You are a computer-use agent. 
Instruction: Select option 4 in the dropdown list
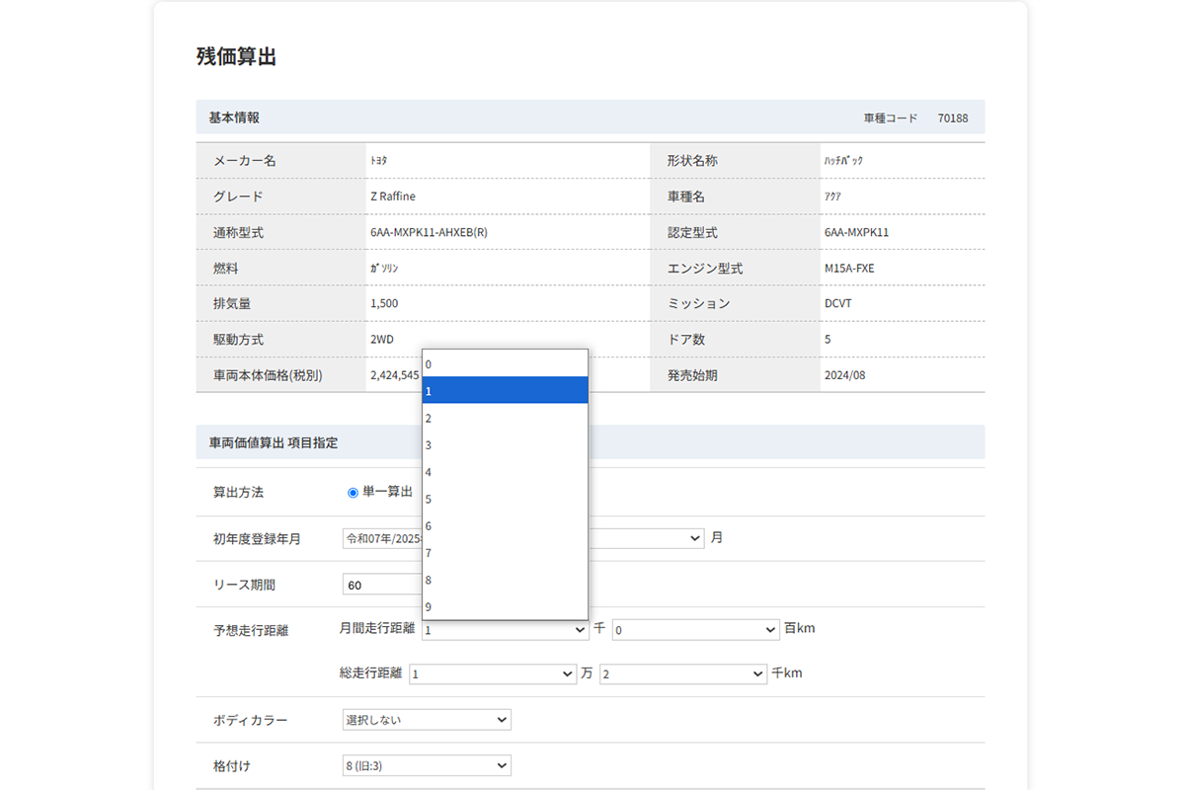pyautogui.click(x=505, y=471)
